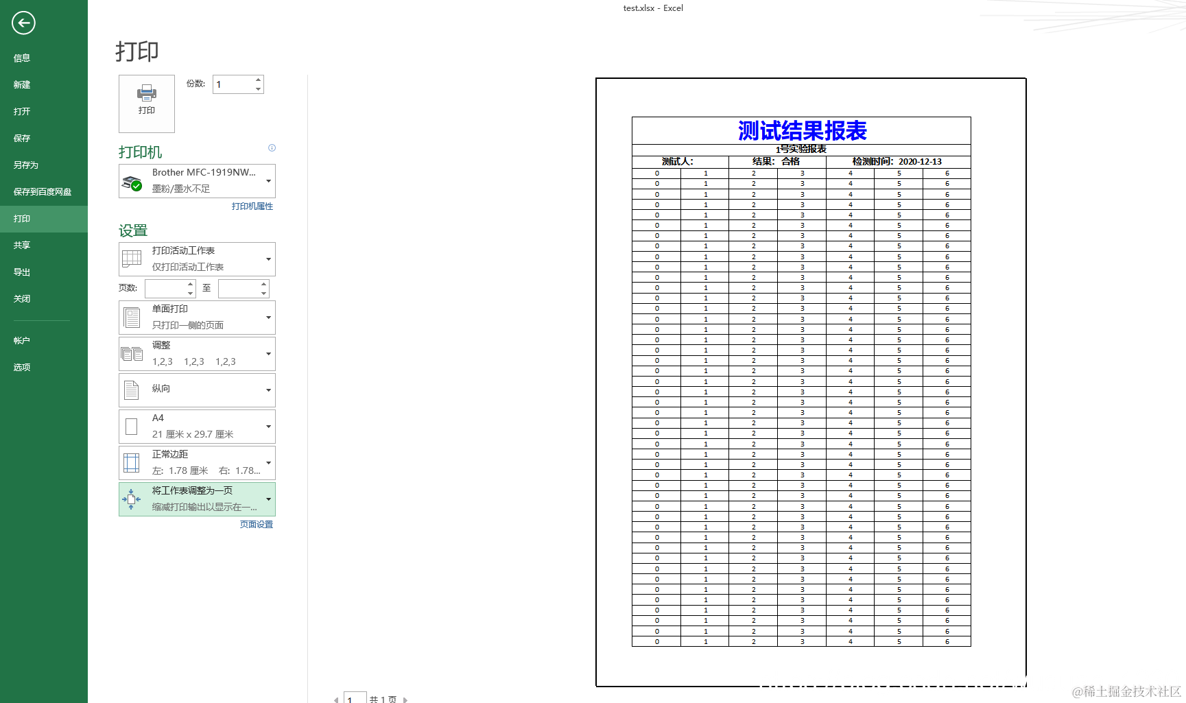Screen dimensions: 1186x703
Task: Click the 打印活动工作表 sheet selection icon
Action: pyautogui.click(x=131, y=258)
